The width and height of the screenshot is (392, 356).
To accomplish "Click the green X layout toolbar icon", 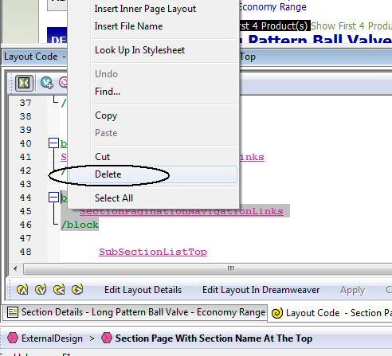I will (x=24, y=83).
